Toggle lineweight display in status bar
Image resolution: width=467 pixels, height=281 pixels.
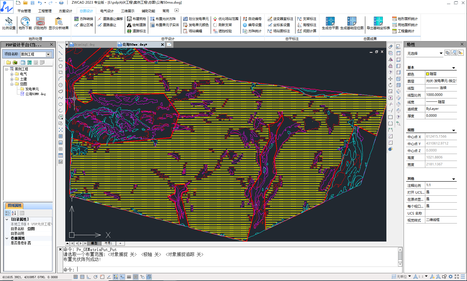click(x=129, y=277)
